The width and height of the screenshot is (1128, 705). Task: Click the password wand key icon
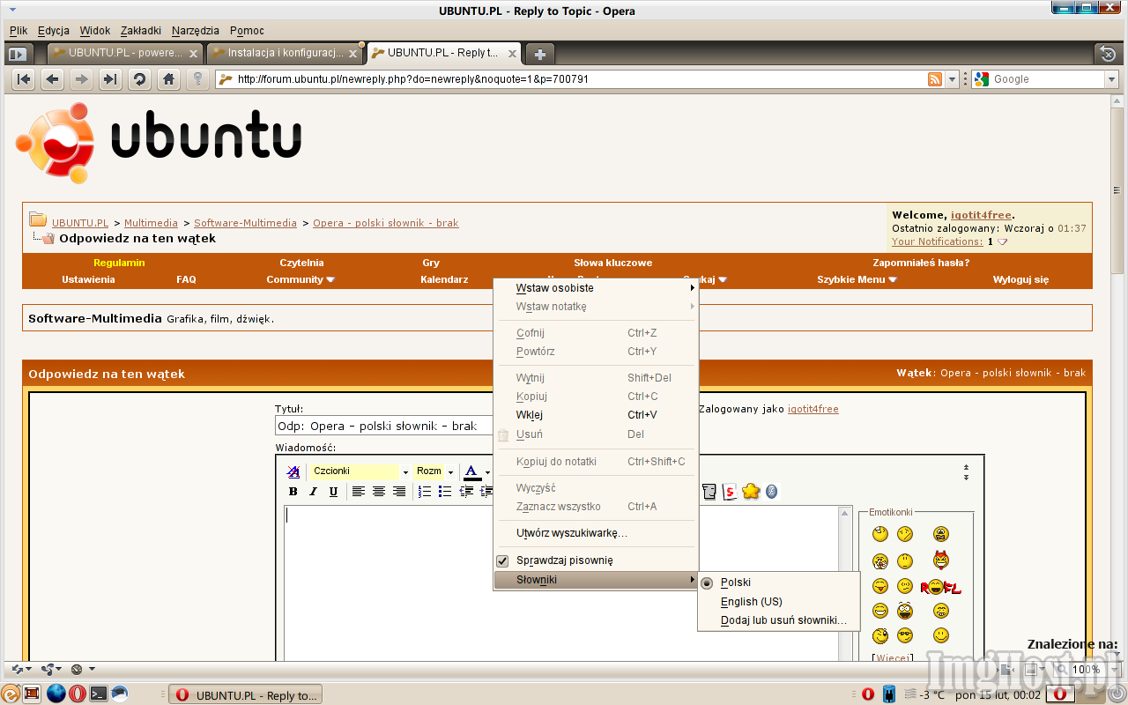pyautogui.click(x=197, y=79)
